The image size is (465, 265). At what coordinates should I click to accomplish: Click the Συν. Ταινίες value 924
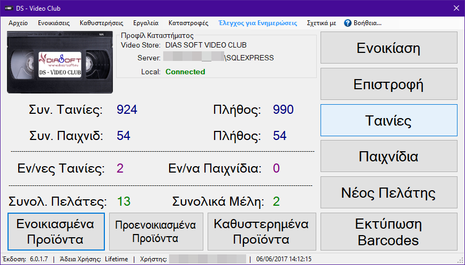click(127, 110)
